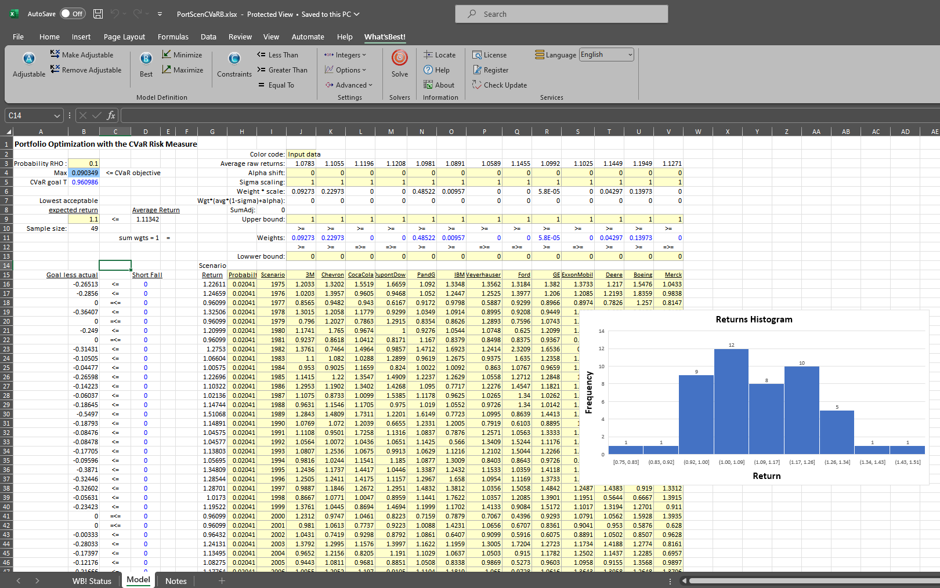Click the Search box
The width and height of the screenshot is (940, 588).
(562, 14)
